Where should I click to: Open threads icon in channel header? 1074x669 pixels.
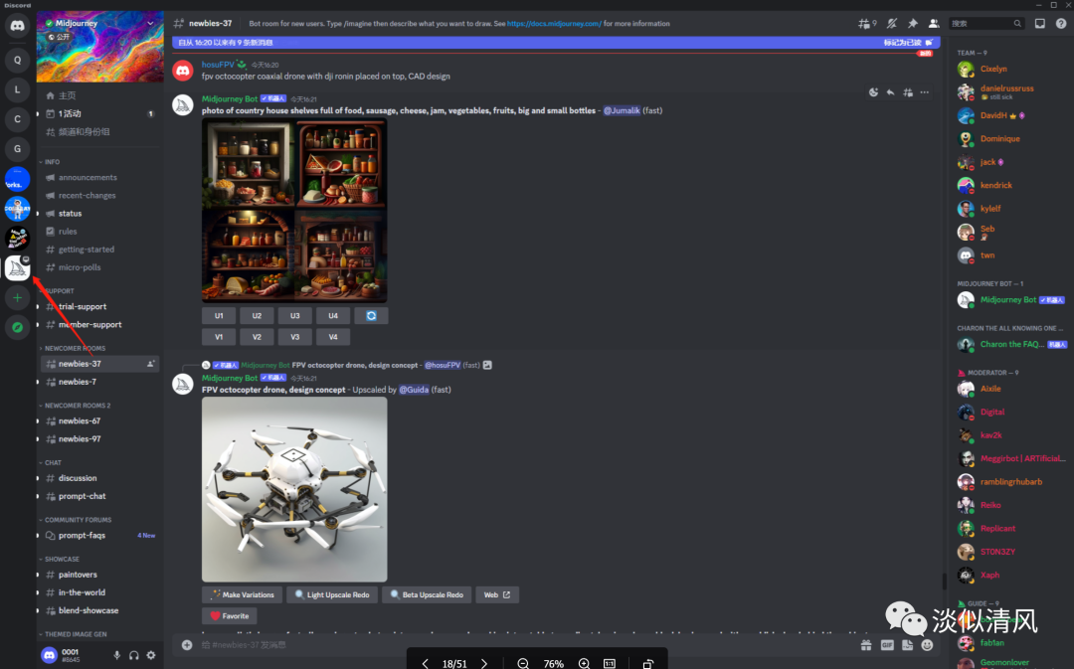[x=866, y=24]
